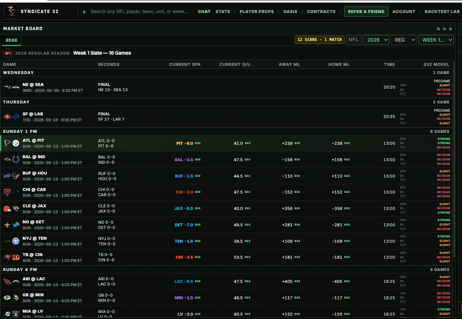Click the REFER A FRIEND button
Screen dimensions: 462x319
point(366,12)
